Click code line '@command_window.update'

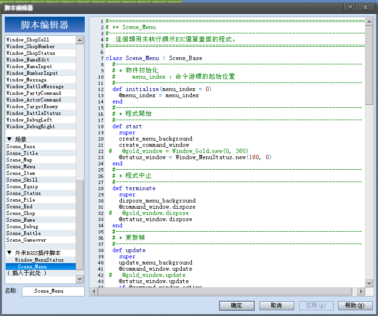coord(156,269)
